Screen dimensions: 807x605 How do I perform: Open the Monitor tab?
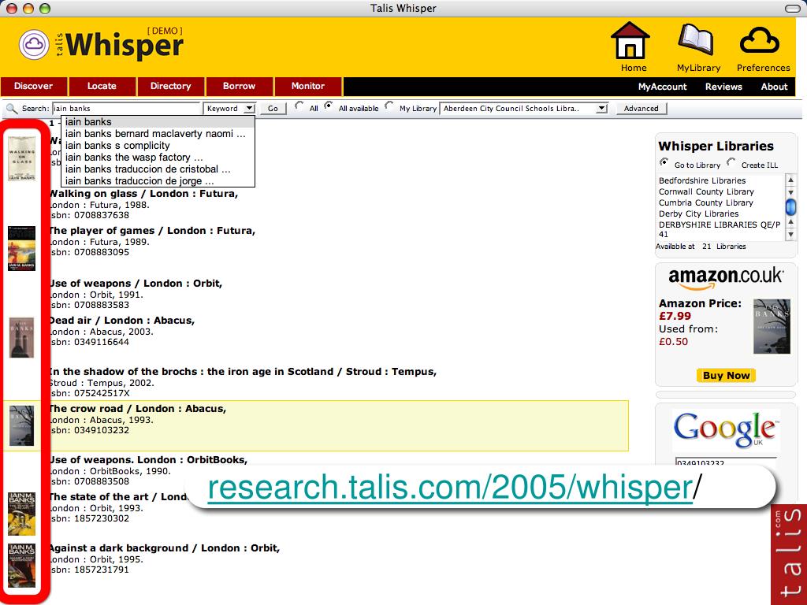click(x=308, y=87)
